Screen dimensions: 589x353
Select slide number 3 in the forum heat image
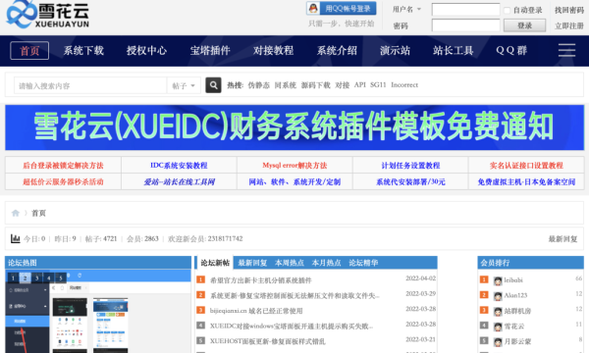37,277
